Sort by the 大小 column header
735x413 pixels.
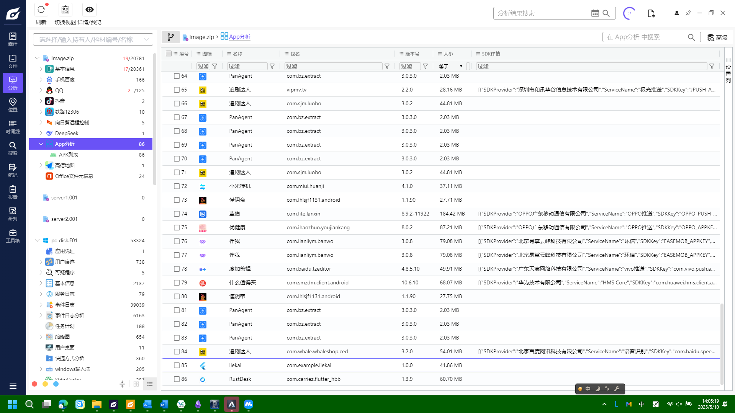pos(448,54)
